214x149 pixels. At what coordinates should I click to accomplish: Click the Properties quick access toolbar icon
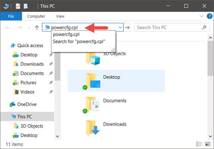[18, 6]
